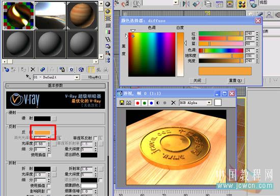The height and width of the screenshot is (196, 280).
Task: Click the mirror tool icon in main toolbar
Action: click(186, 4)
